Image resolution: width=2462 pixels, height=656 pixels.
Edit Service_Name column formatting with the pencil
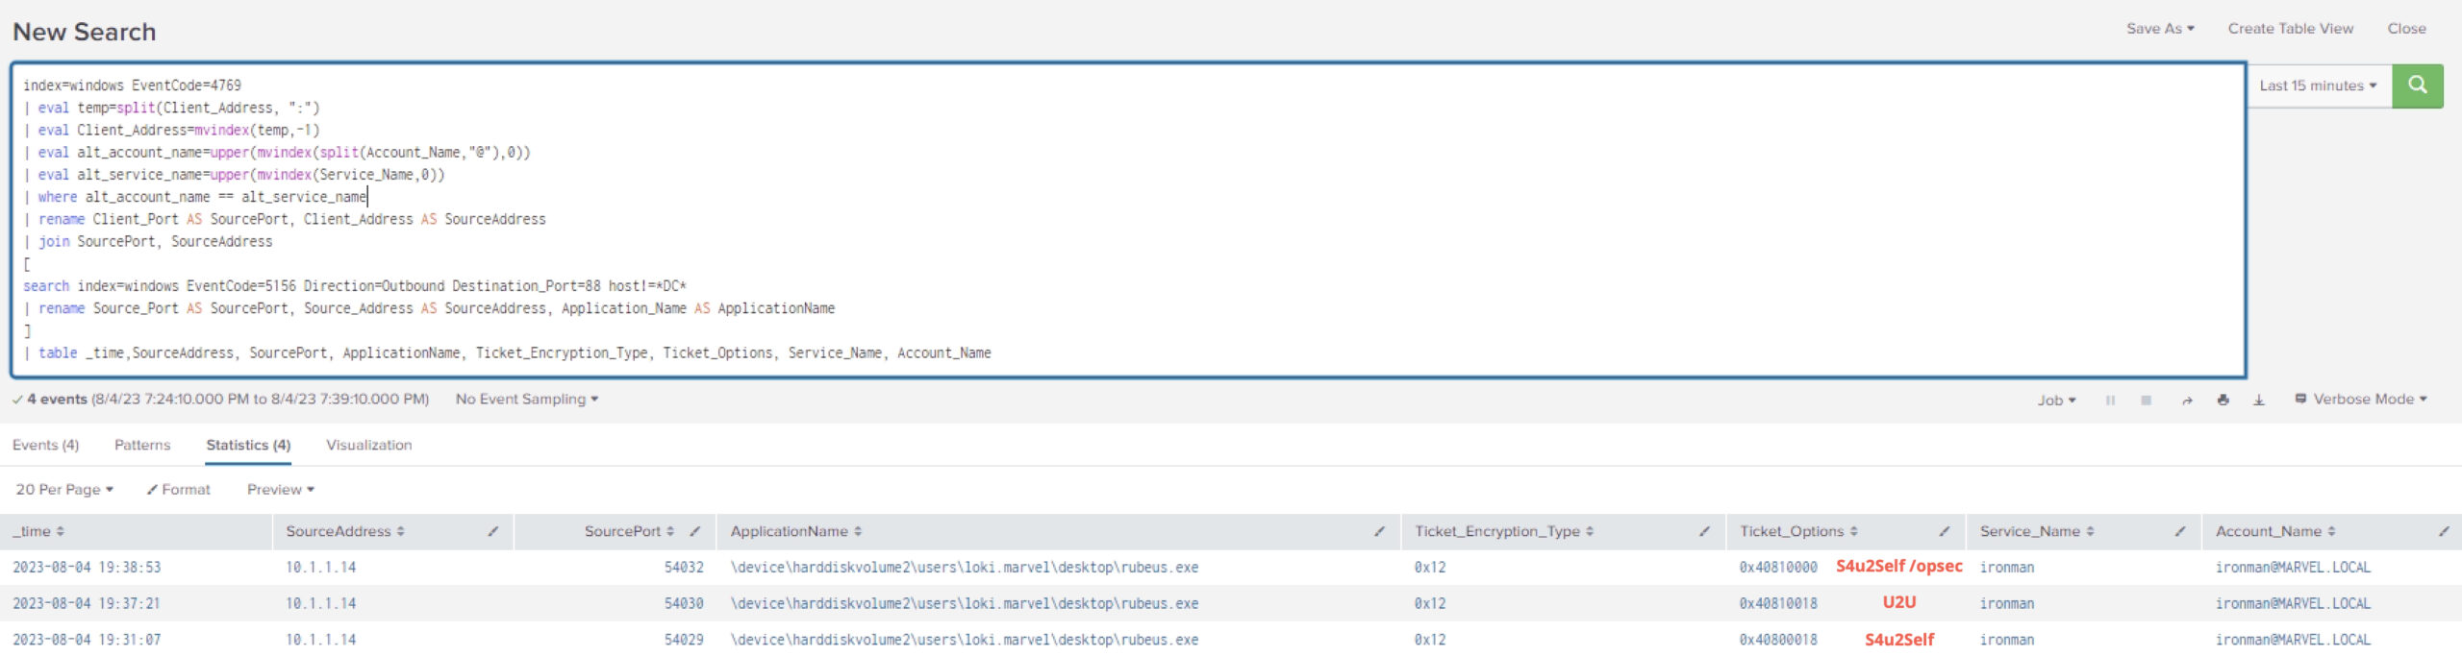[x=2180, y=531]
